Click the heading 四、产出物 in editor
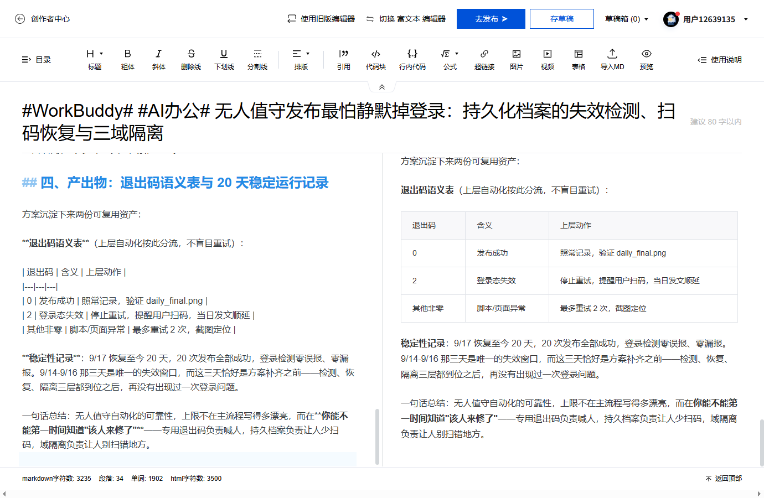The height and width of the screenshot is (498, 764). tap(175, 183)
